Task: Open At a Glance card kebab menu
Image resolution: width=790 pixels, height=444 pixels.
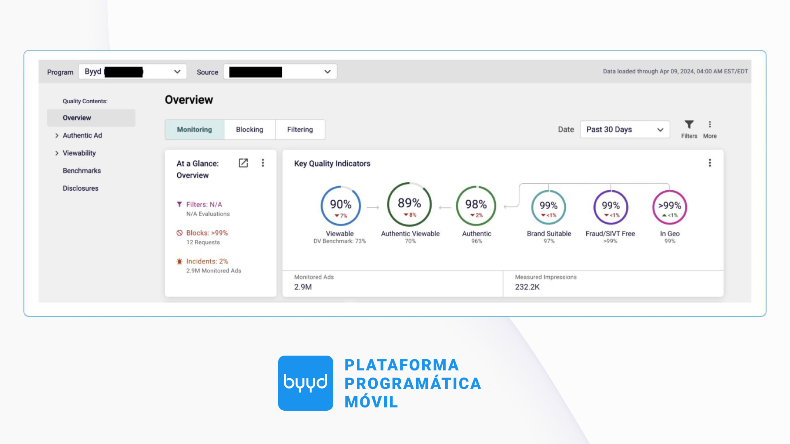Action: [263, 163]
